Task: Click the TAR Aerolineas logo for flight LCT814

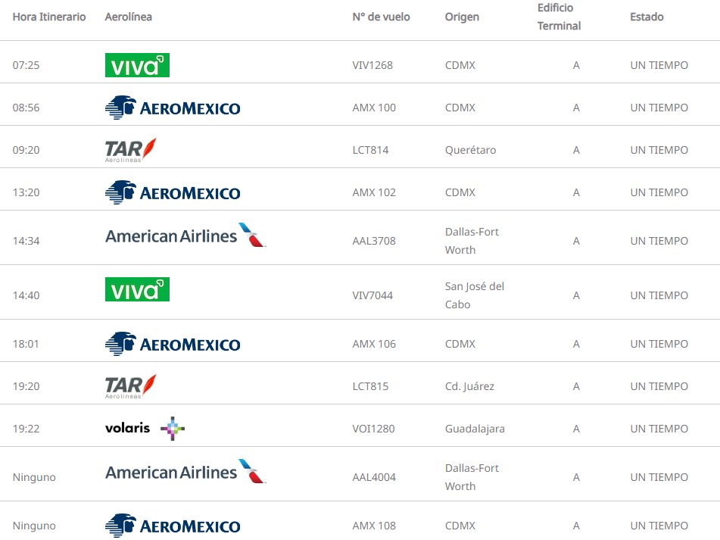Action: [131, 150]
